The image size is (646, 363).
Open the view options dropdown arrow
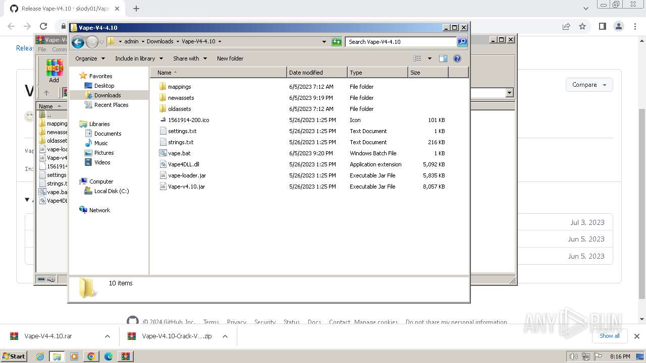429,58
